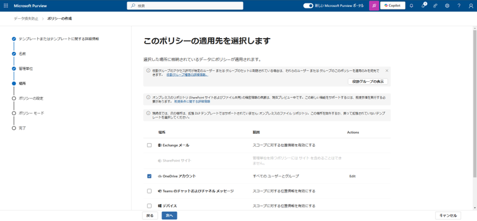Click the icon with the notification badge
Screen dimensions: 477x221
424,6
